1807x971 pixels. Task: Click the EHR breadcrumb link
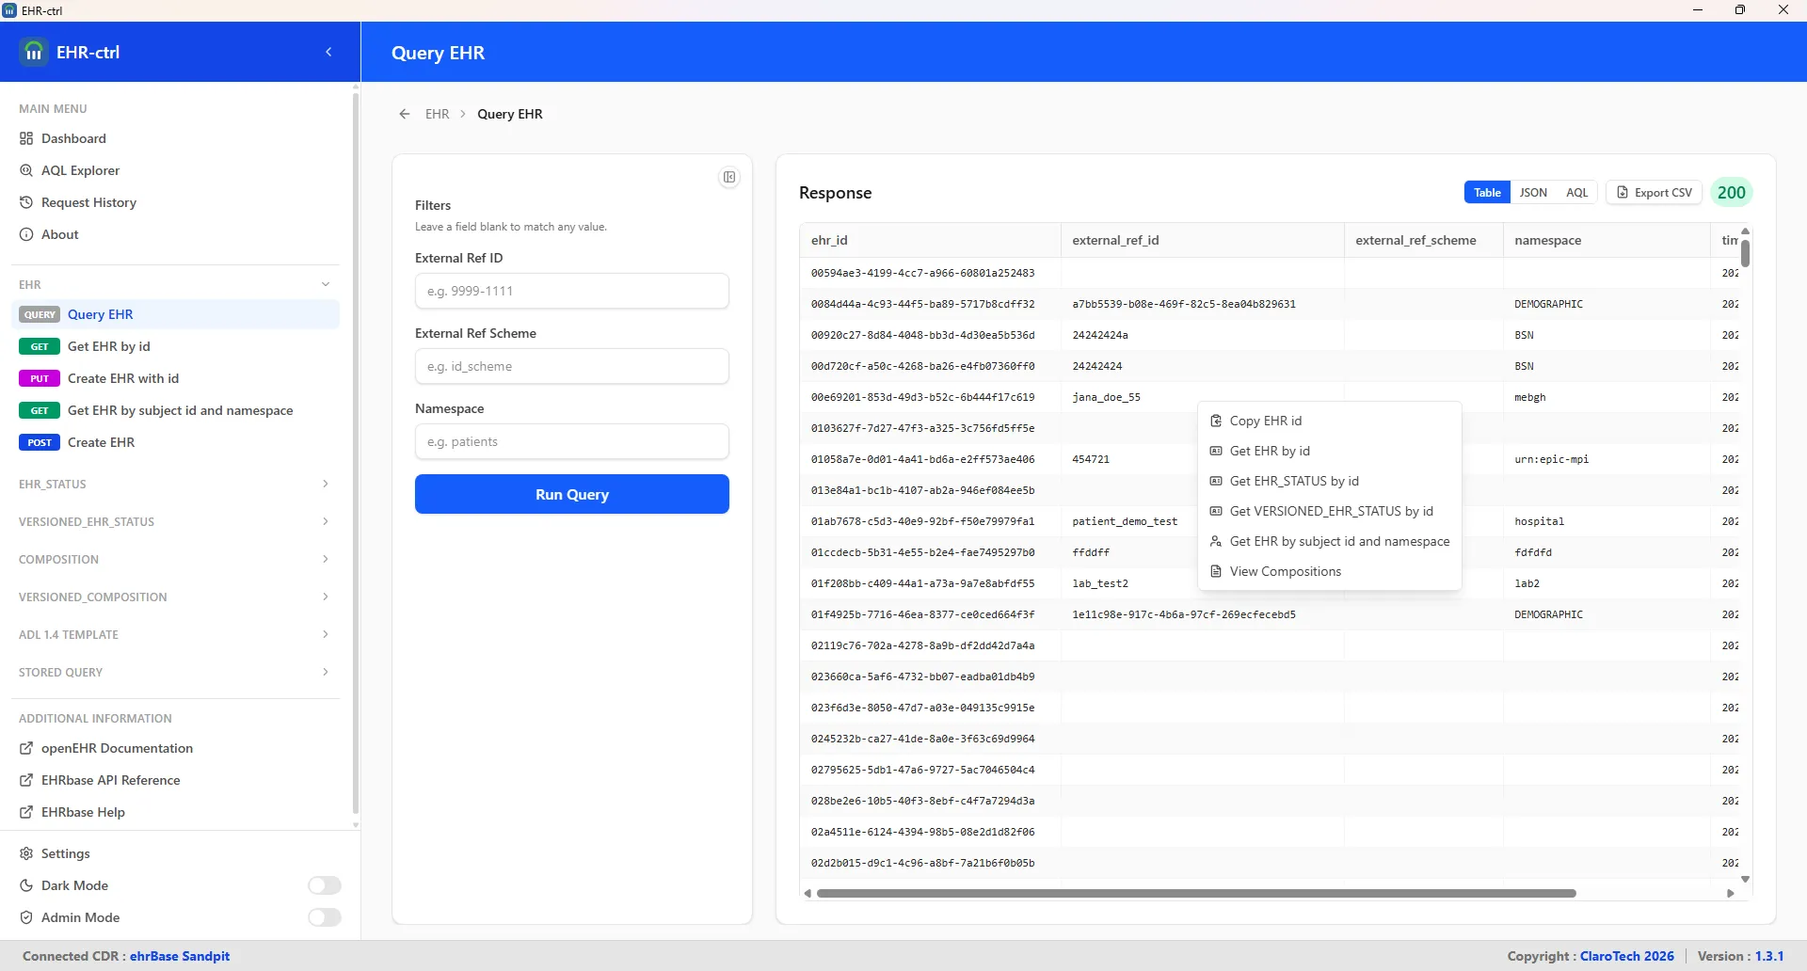coord(437,114)
